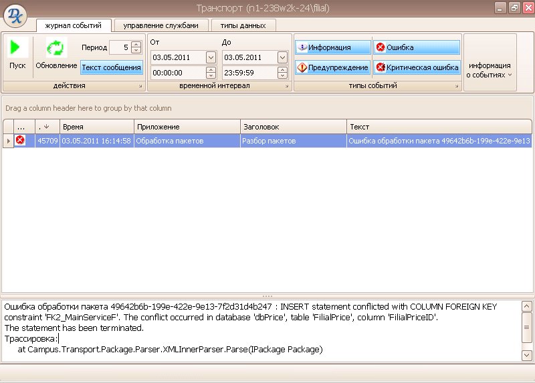The height and width of the screenshot is (383, 535).
Task: Increase the До time 23:59:59 spinner
Action: click(282, 70)
